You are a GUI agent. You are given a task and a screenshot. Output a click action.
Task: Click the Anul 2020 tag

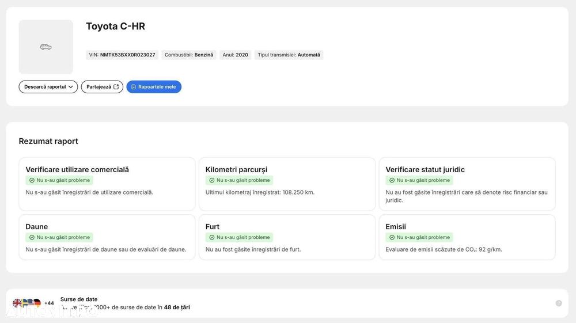236,55
